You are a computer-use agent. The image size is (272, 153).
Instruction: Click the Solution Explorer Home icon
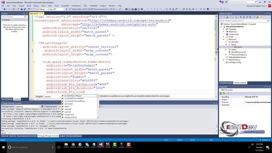point(227,17)
